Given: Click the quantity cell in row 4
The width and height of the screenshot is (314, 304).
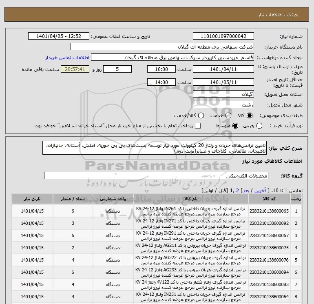Looking at the screenshot, I should [x=73, y=248].
